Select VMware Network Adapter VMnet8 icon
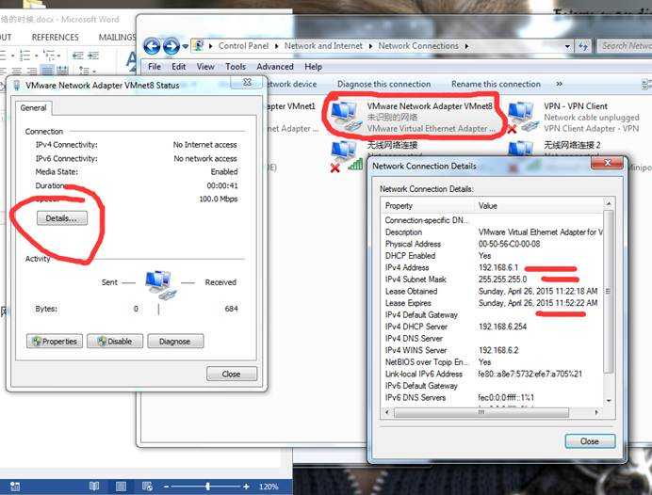 point(345,117)
